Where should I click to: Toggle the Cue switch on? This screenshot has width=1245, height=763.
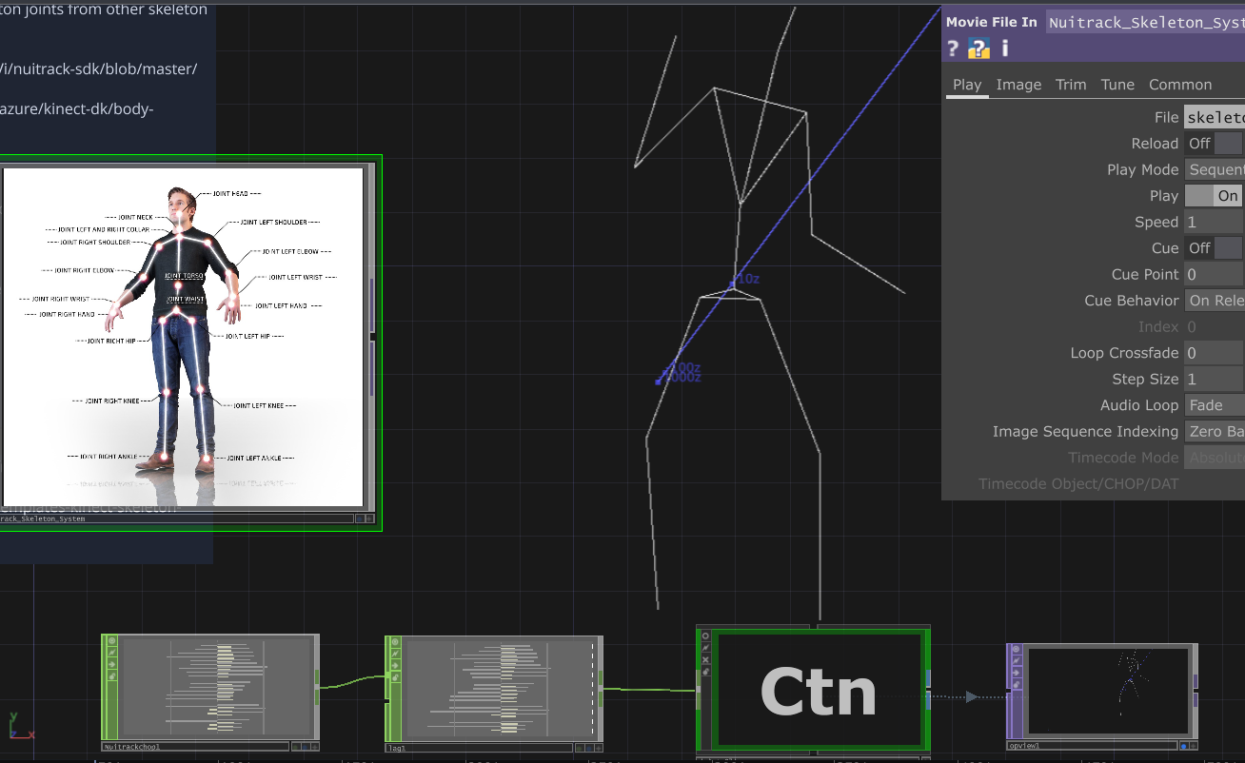[1215, 248]
